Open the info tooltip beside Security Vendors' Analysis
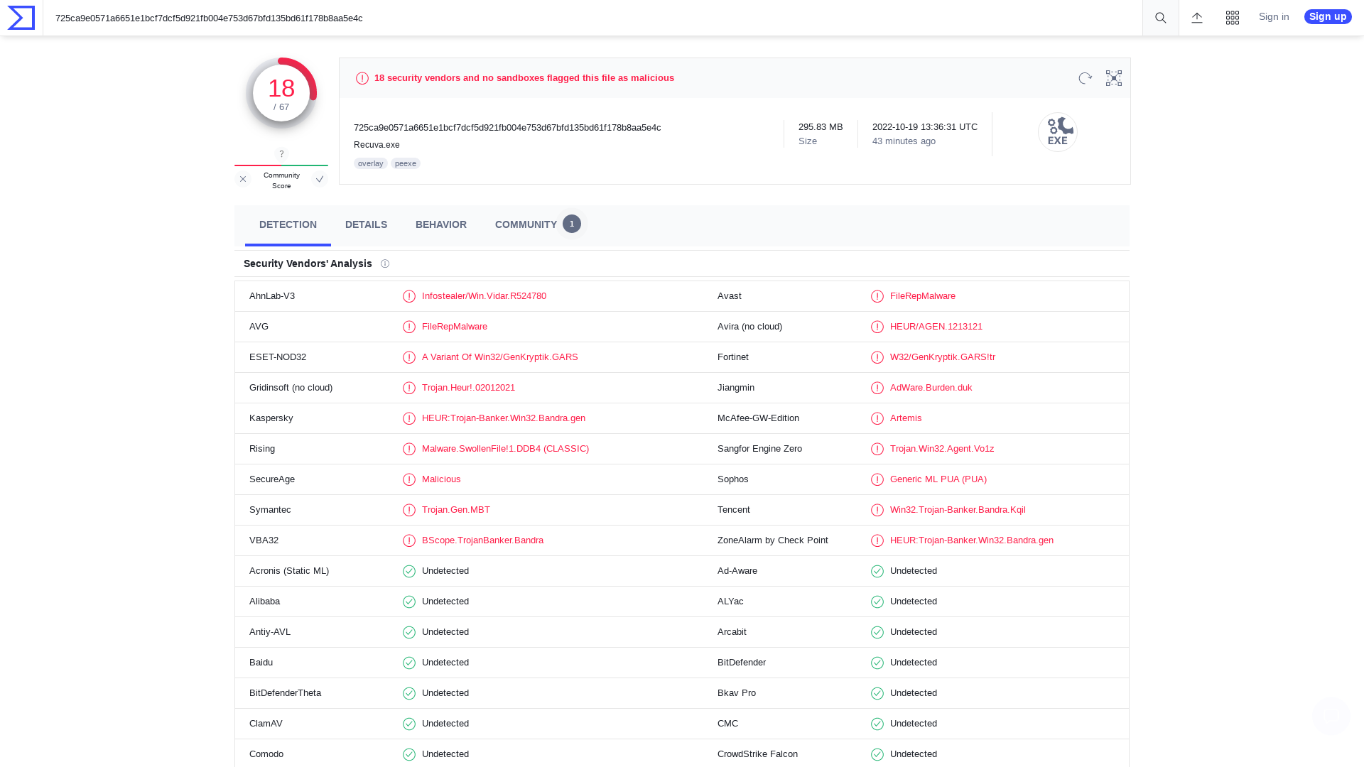The image size is (1364, 767). click(x=384, y=263)
